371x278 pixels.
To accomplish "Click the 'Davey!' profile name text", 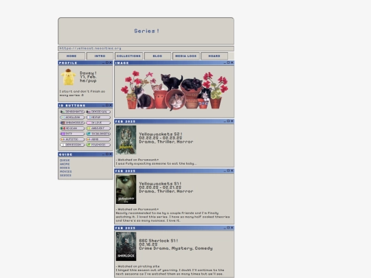I will (88, 73).
